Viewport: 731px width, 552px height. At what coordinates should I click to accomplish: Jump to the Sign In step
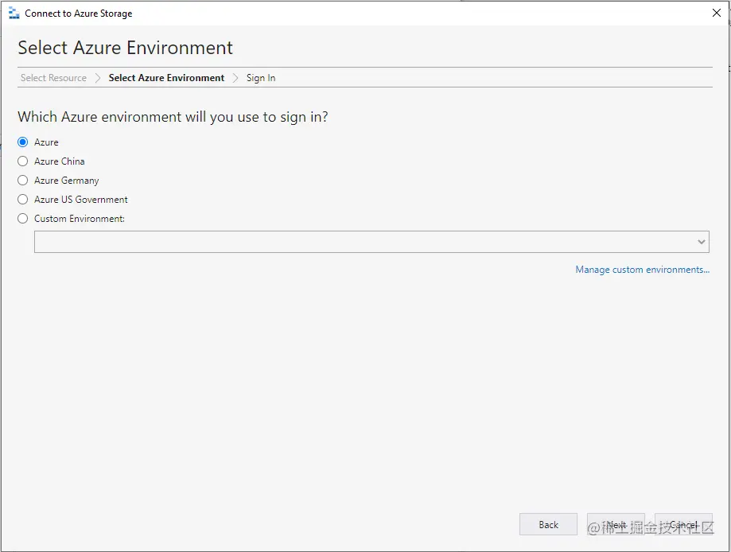tap(260, 77)
